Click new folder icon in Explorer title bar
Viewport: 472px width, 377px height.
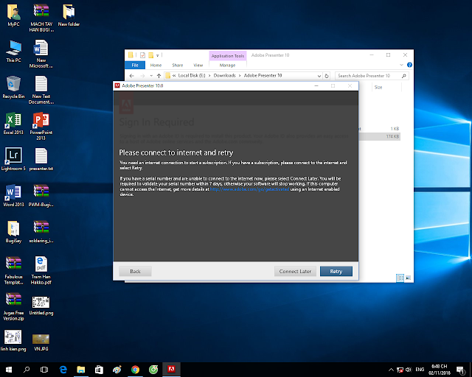click(x=150, y=55)
